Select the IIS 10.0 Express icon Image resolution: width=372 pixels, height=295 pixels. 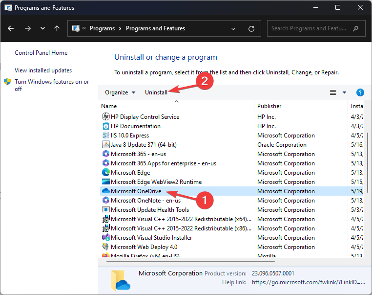click(105, 135)
